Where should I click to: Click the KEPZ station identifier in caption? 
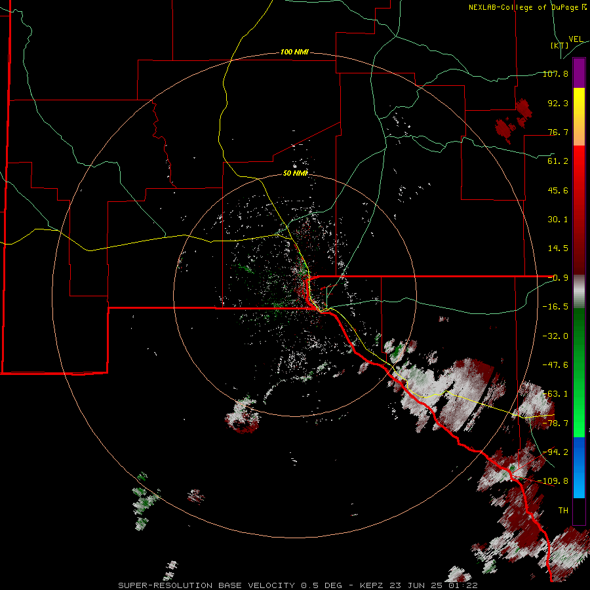pyautogui.click(x=372, y=585)
